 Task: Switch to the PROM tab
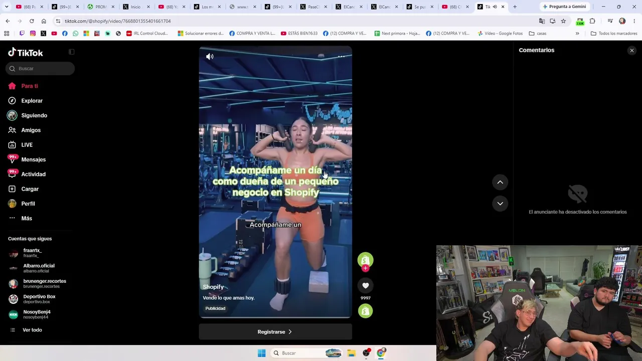(x=101, y=7)
